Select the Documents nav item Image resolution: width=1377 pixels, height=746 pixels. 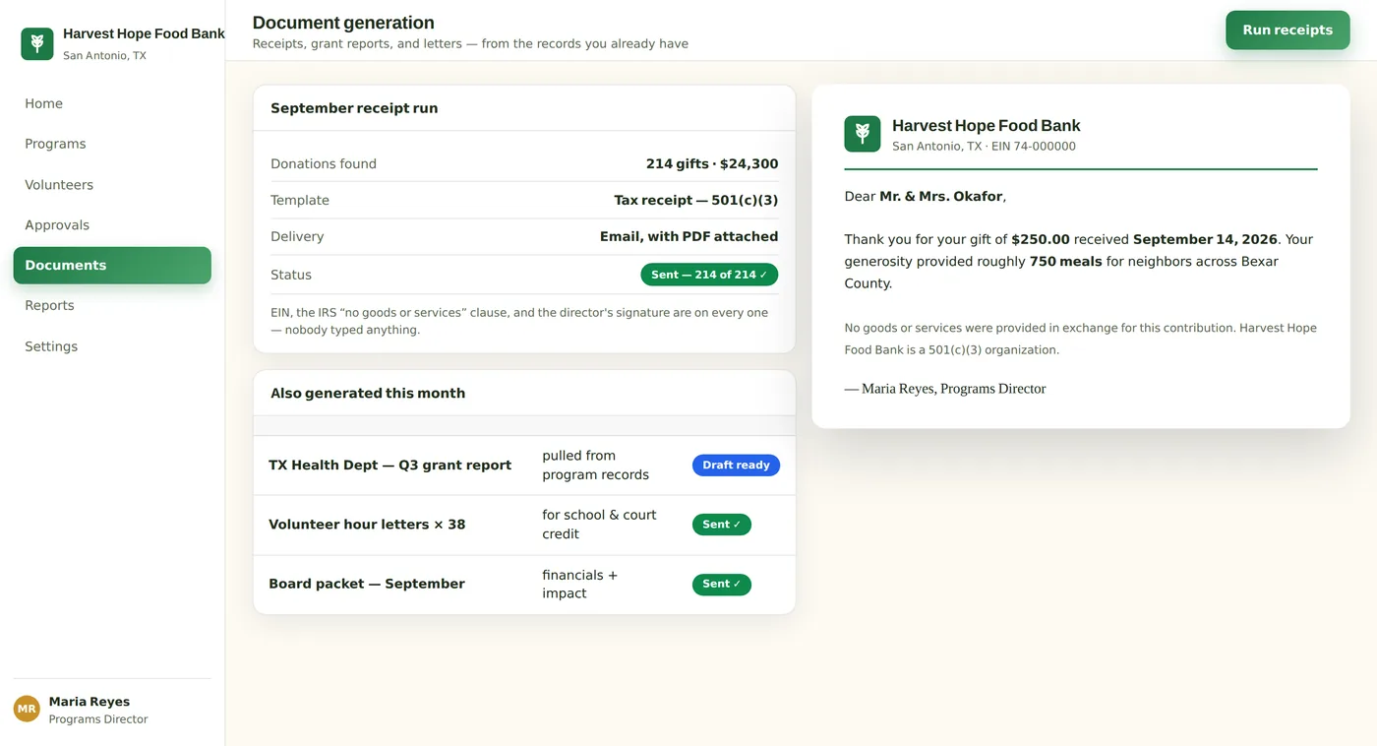112,266
